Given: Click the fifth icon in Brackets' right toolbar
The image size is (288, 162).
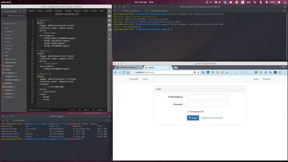Looking at the screenshot, I should [x=109, y=30].
